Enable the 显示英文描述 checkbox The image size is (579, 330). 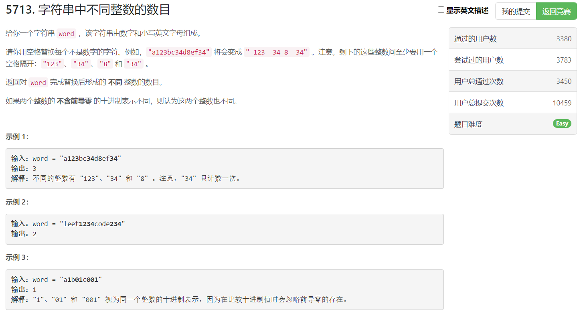click(x=441, y=10)
